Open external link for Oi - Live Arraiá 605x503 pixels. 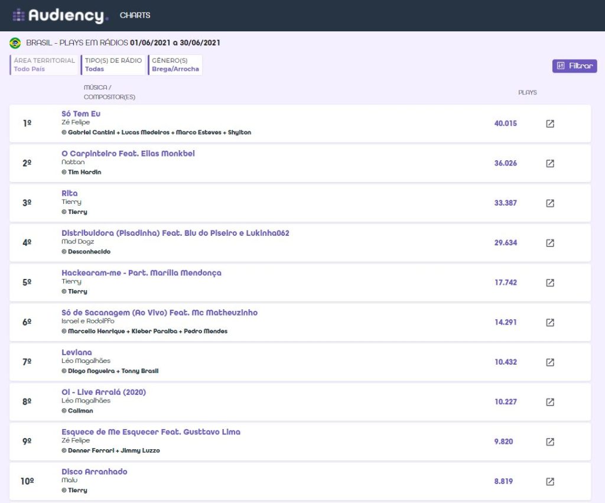click(550, 402)
